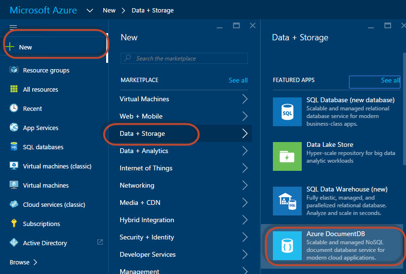The width and height of the screenshot is (406, 274).
Task: Open the Azure DocumentDB tile icon
Action: click(x=287, y=246)
